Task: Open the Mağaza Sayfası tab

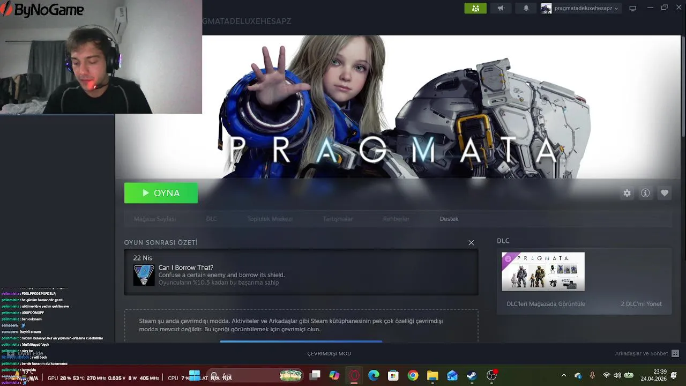Action: point(155,219)
